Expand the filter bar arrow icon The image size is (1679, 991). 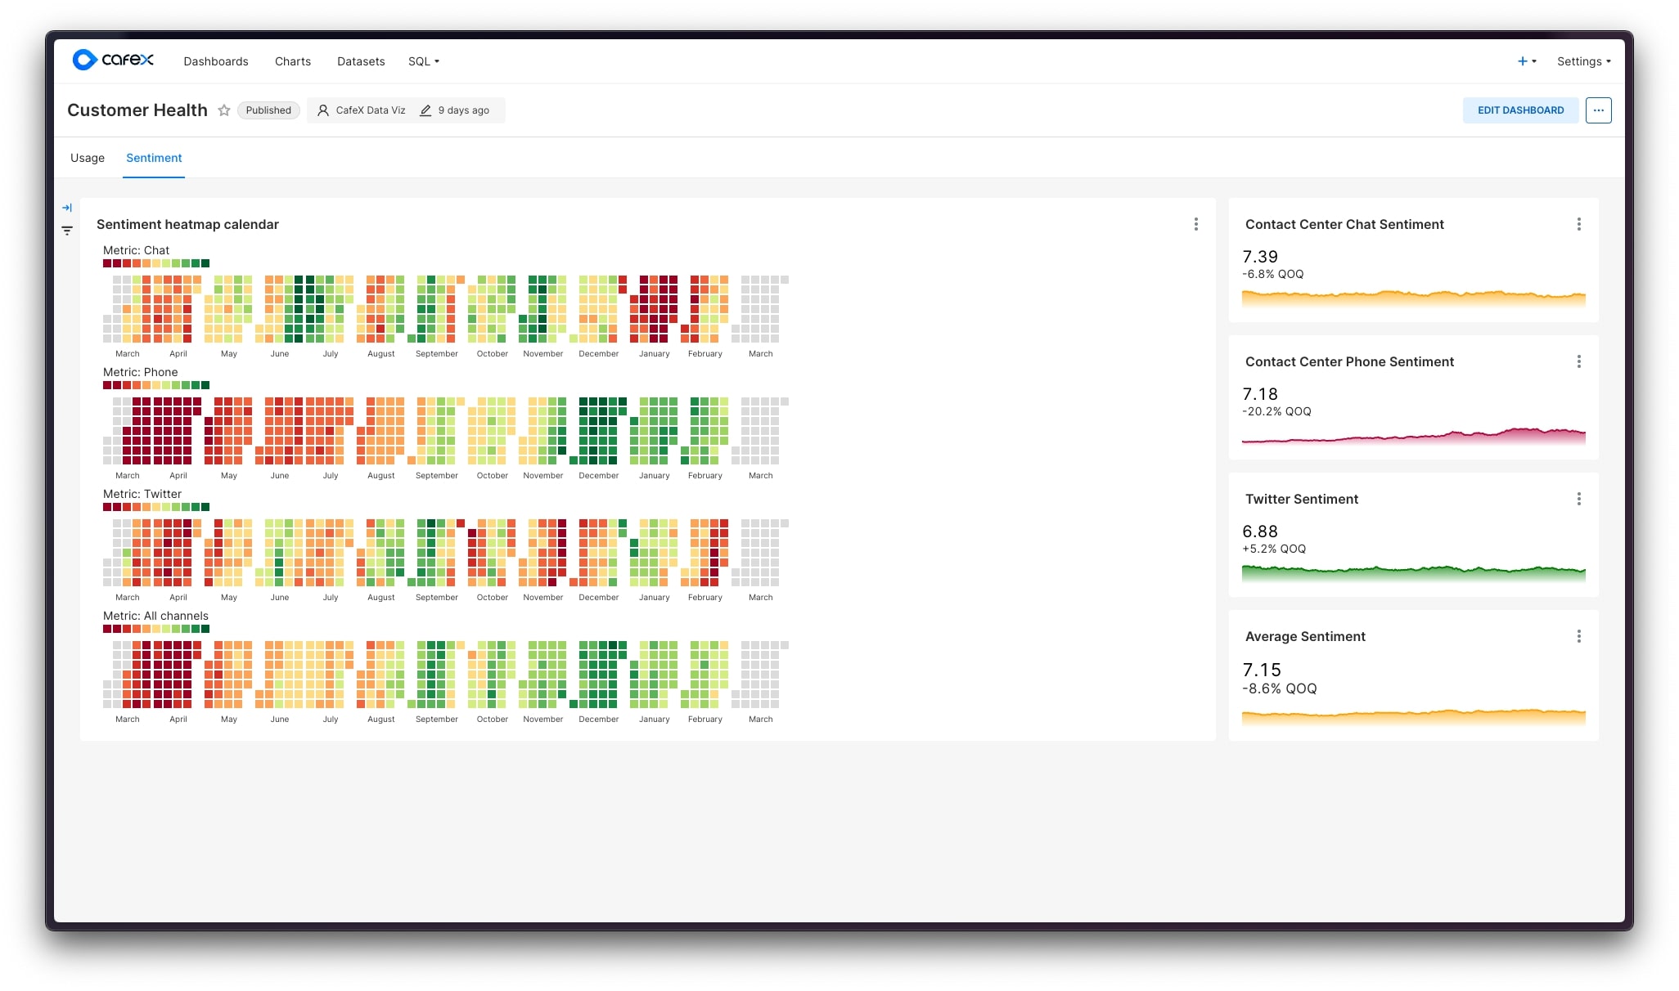(67, 208)
